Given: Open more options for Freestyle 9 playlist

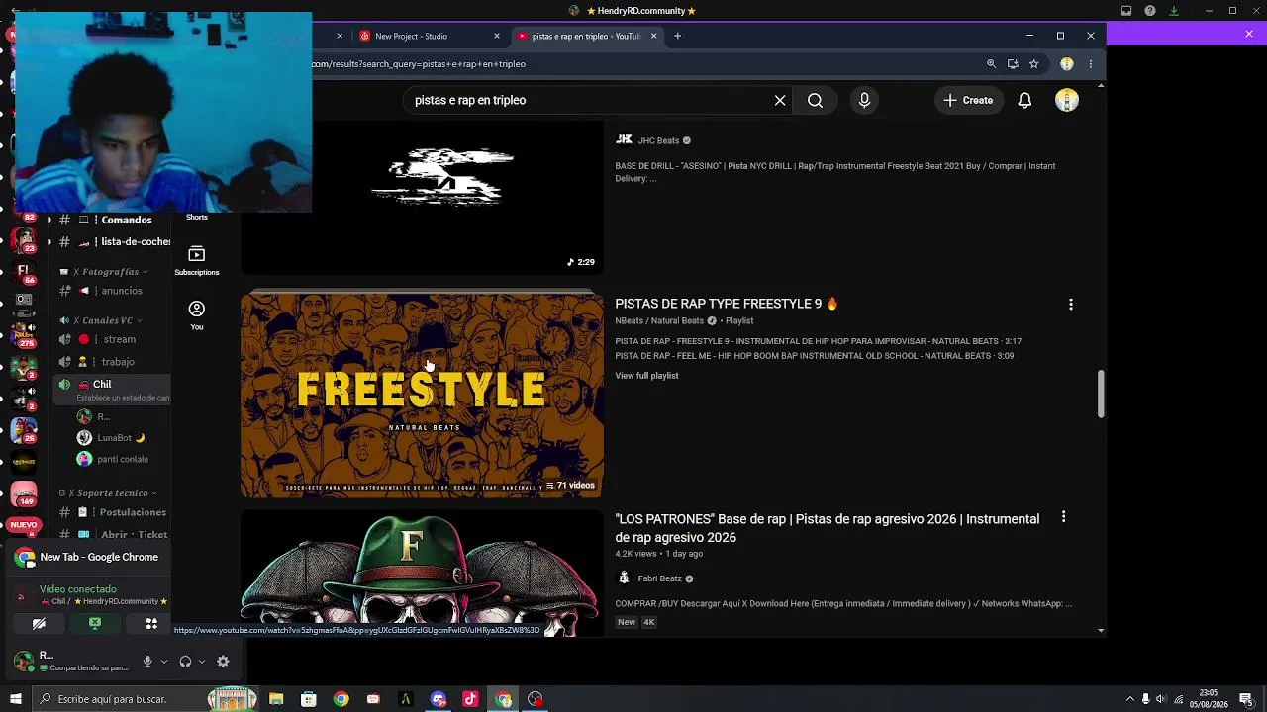Looking at the screenshot, I should 1070,305.
